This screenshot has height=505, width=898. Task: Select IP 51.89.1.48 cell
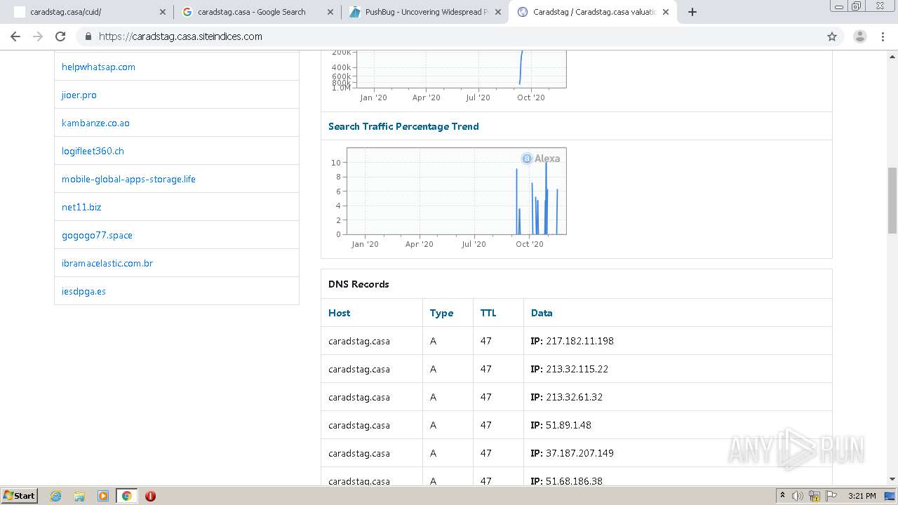[x=678, y=425]
